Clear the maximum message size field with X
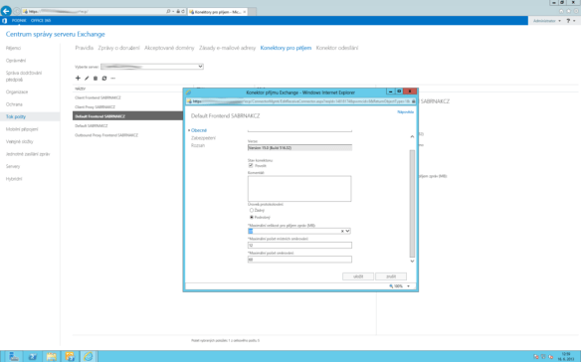Image resolution: width=581 pixels, height=362 pixels. 342,231
